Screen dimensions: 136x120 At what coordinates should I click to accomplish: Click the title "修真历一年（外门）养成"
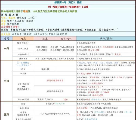(68, 2)
